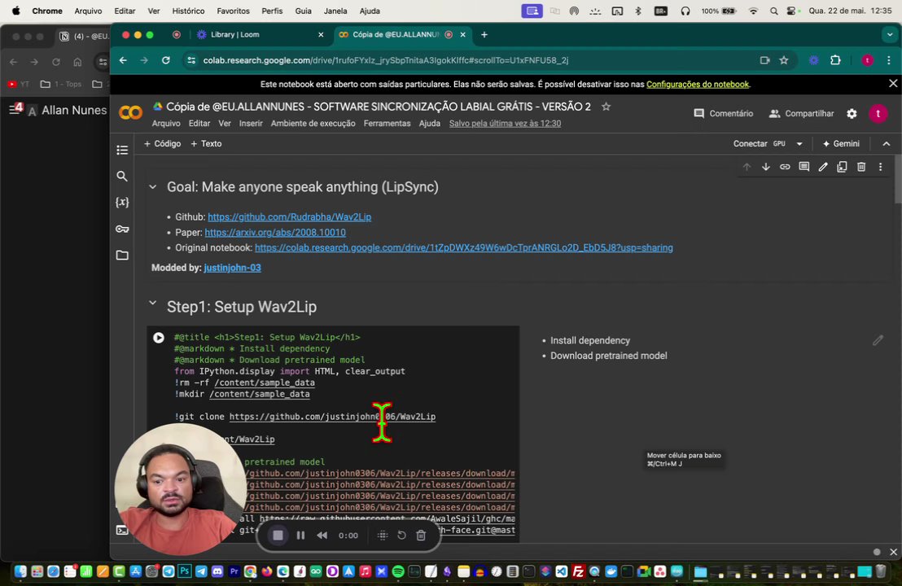This screenshot has height=586, width=902.
Task: Rewind the Loom recording
Action: [x=322, y=535]
